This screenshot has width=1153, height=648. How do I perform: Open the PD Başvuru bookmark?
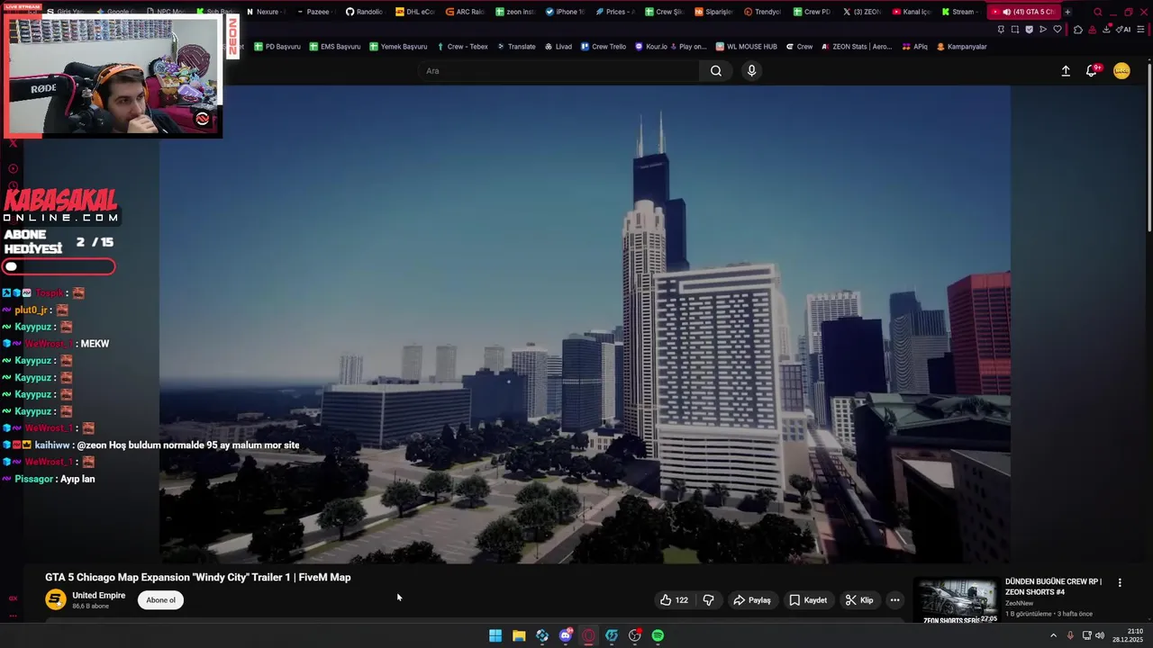pos(277,47)
